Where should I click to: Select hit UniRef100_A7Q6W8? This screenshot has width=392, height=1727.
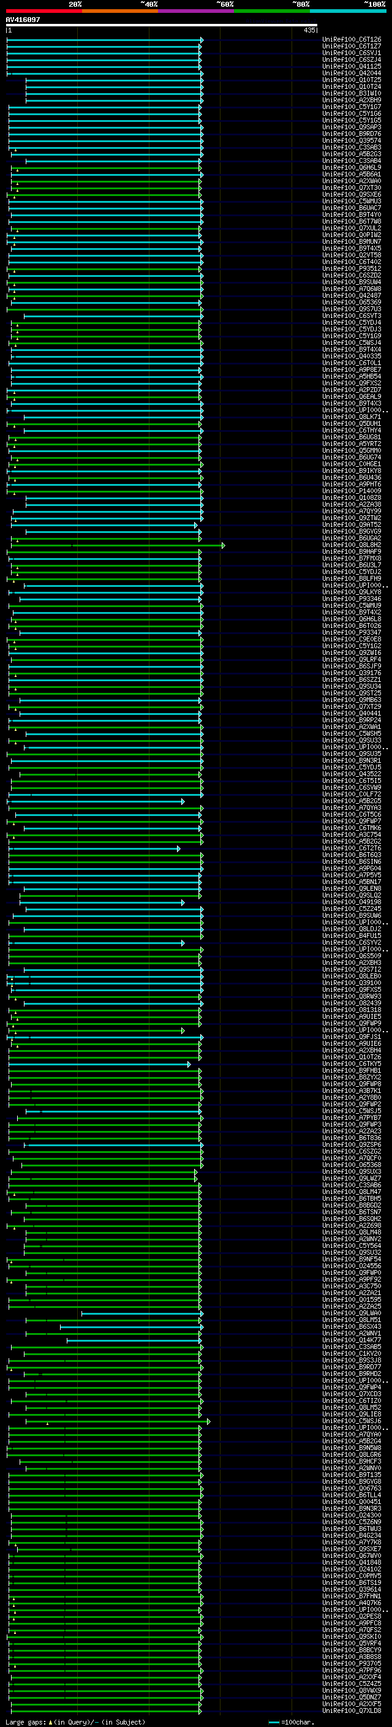[352, 289]
